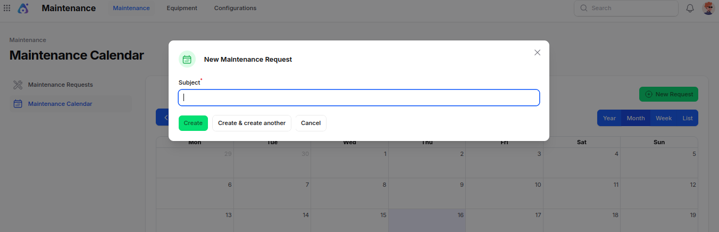Cancel the new request dialog
Screen dimensions: 719x232
coord(311,123)
